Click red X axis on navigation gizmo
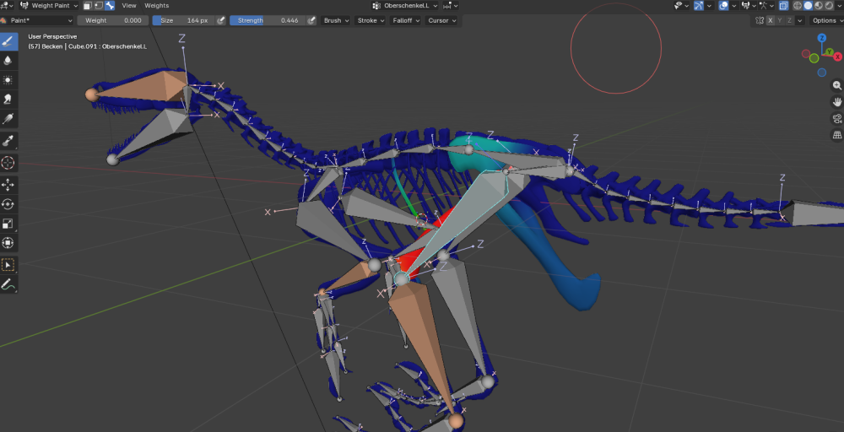Image resolution: width=844 pixels, height=432 pixels. (x=838, y=57)
